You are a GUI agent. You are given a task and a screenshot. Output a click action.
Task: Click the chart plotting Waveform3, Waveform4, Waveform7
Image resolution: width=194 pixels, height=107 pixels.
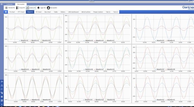pyautogui.click(x=98, y=29)
